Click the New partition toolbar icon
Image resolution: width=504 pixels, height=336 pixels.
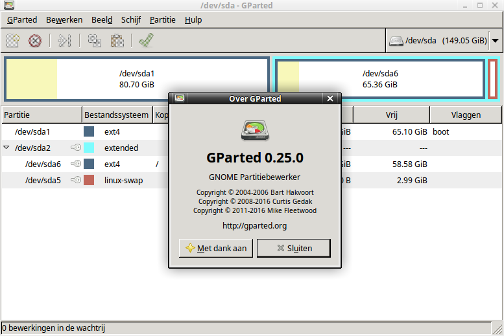coord(13,41)
